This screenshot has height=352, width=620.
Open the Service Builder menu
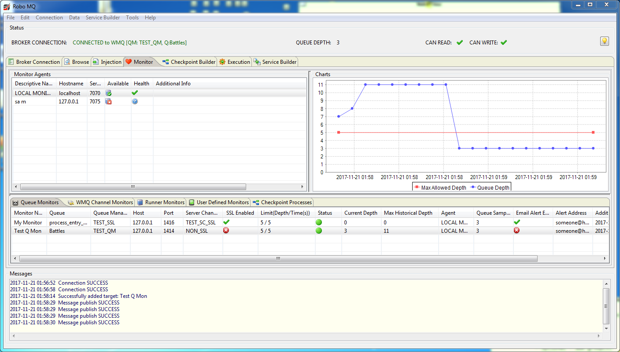click(103, 18)
